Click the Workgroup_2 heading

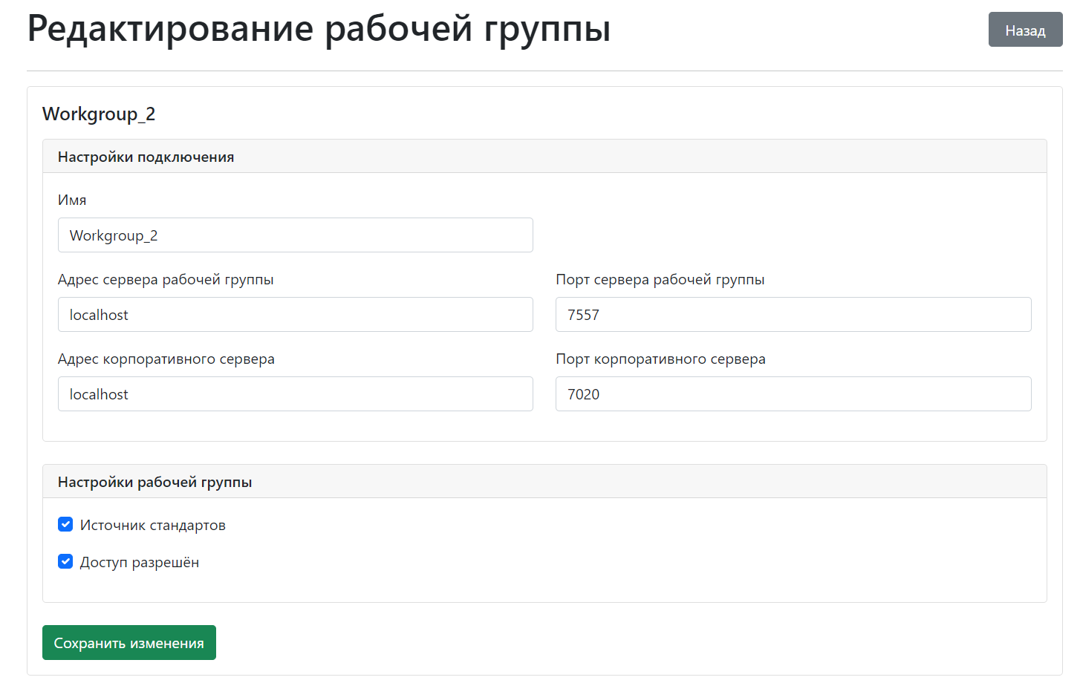(x=99, y=114)
